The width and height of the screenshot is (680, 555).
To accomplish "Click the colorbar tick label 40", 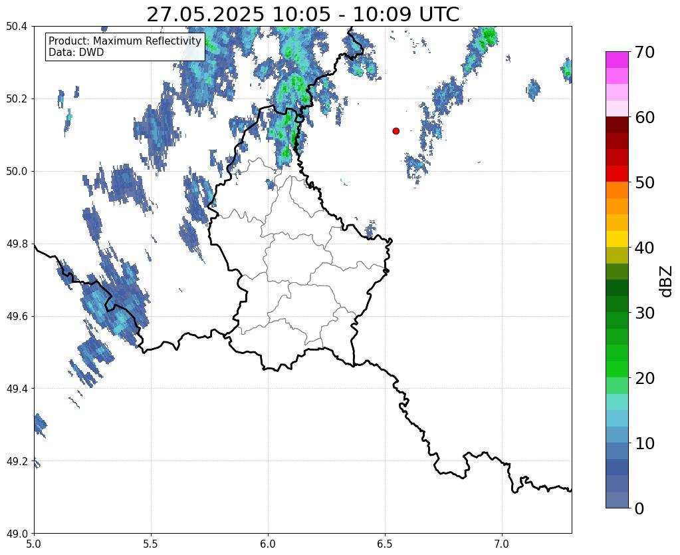I will [645, 248].
